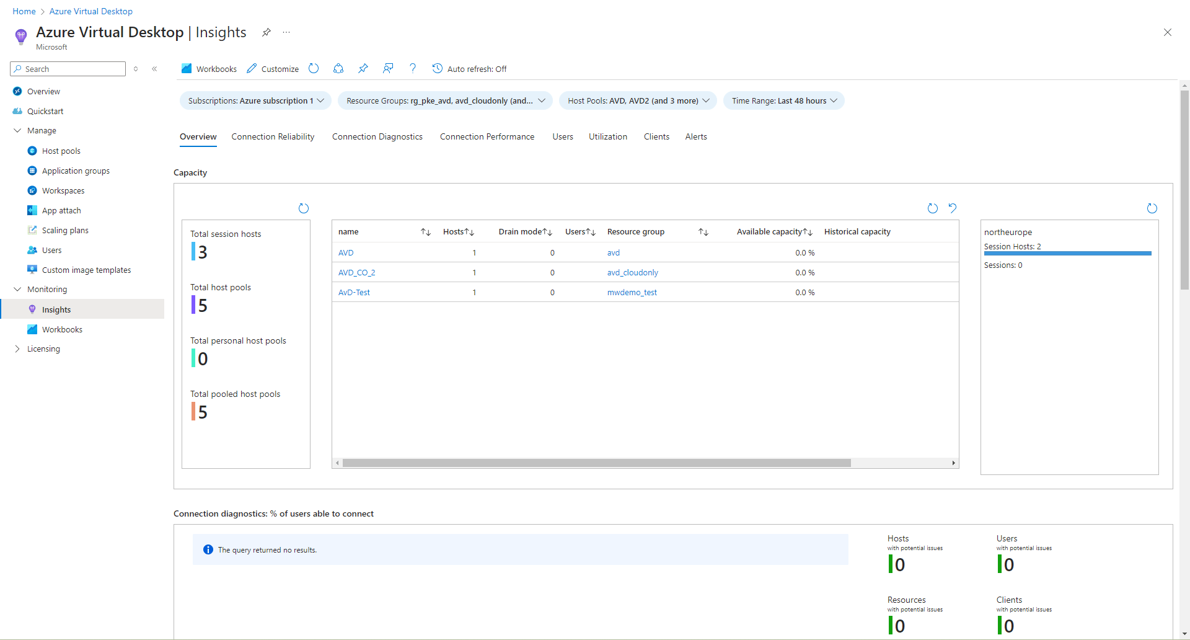
Task: Click the Customize pencil button
Action: (273, 69)
